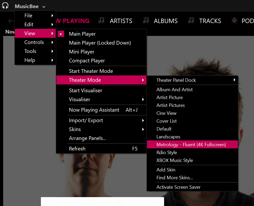Select Artist Picture theater skin

pos(192,97)
